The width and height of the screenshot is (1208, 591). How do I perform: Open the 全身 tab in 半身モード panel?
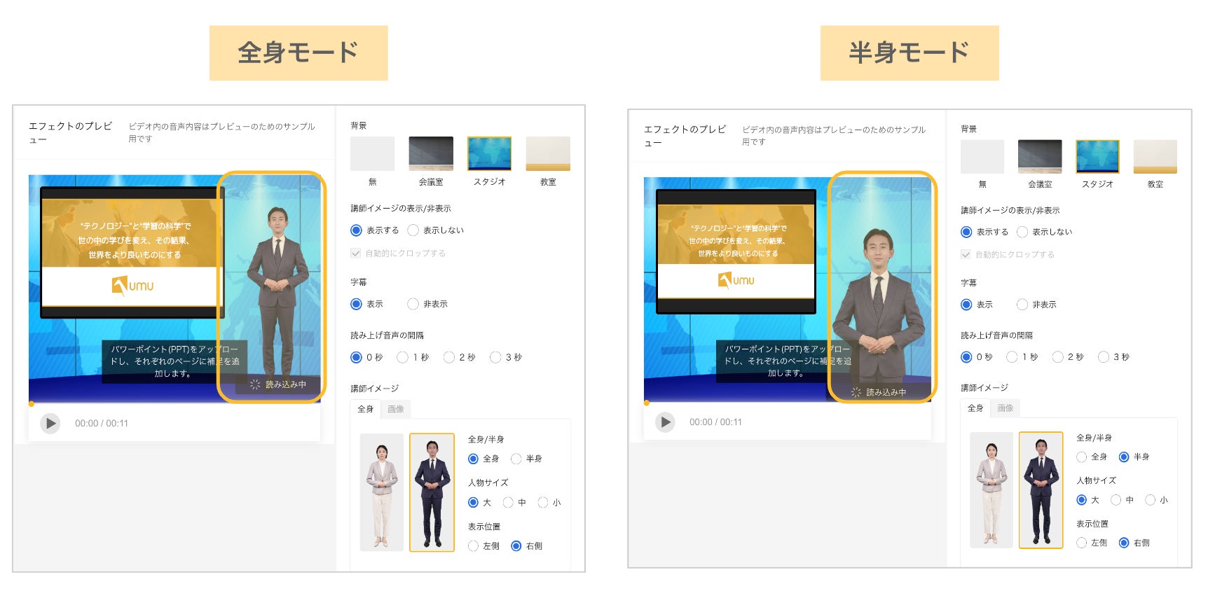click(975, 408)
